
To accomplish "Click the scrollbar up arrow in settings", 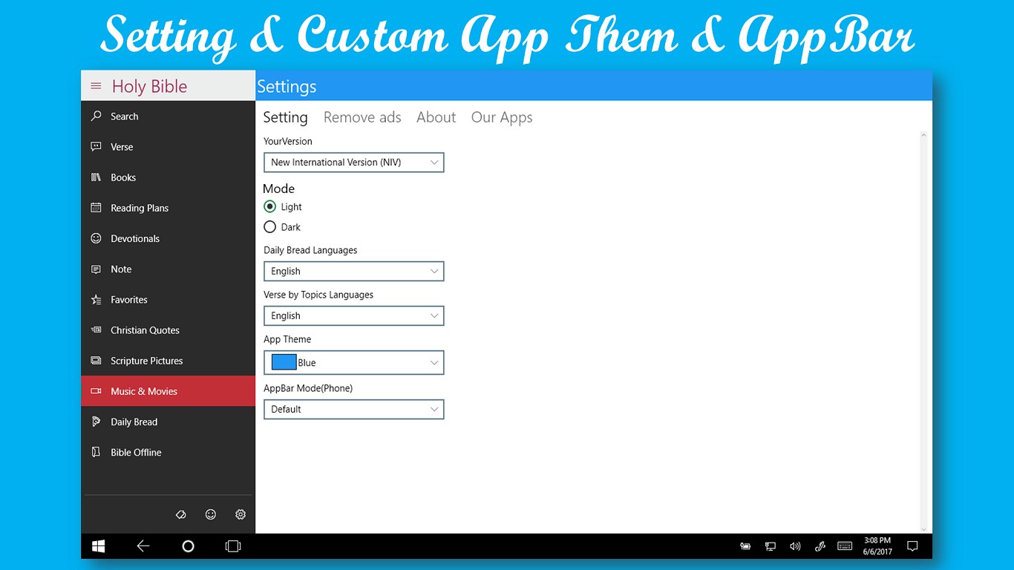I will [x=924, y=135].
